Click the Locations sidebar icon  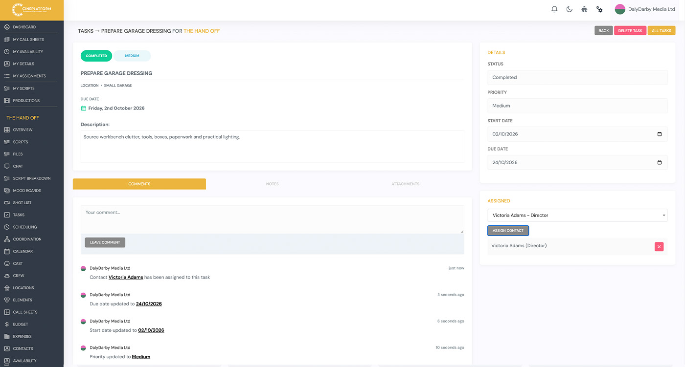[7, 288]
